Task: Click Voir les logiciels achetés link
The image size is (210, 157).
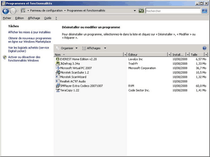Action: [29, 49]
